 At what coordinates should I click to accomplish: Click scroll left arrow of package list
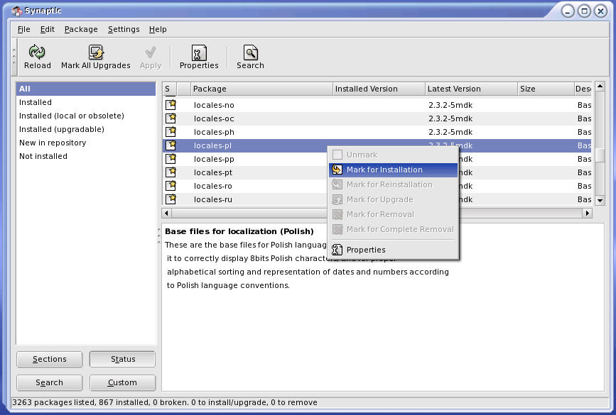(166, 213)
